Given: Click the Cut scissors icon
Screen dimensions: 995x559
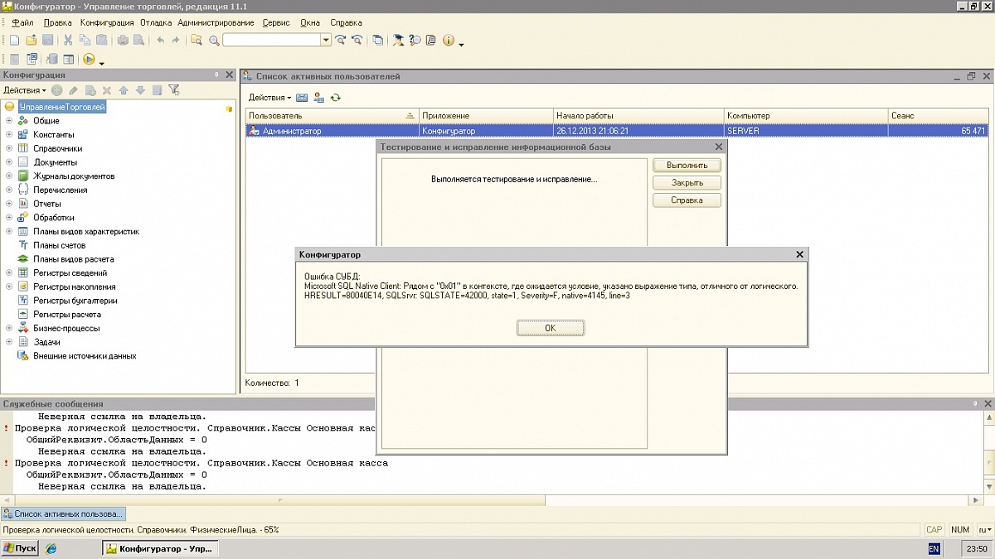Looking at the screenshot, I should [68, 40].
